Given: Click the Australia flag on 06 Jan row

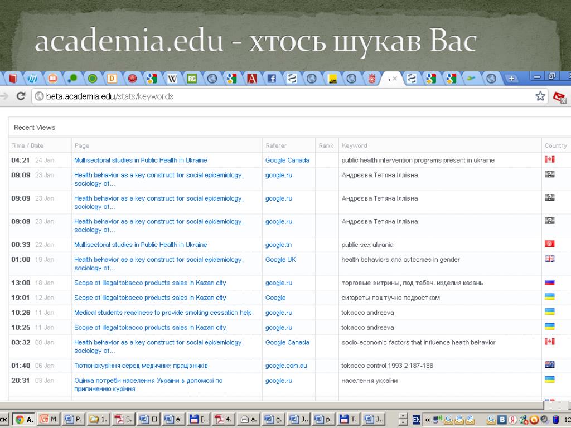Looking at the screenshot, I should coord(549,364).
